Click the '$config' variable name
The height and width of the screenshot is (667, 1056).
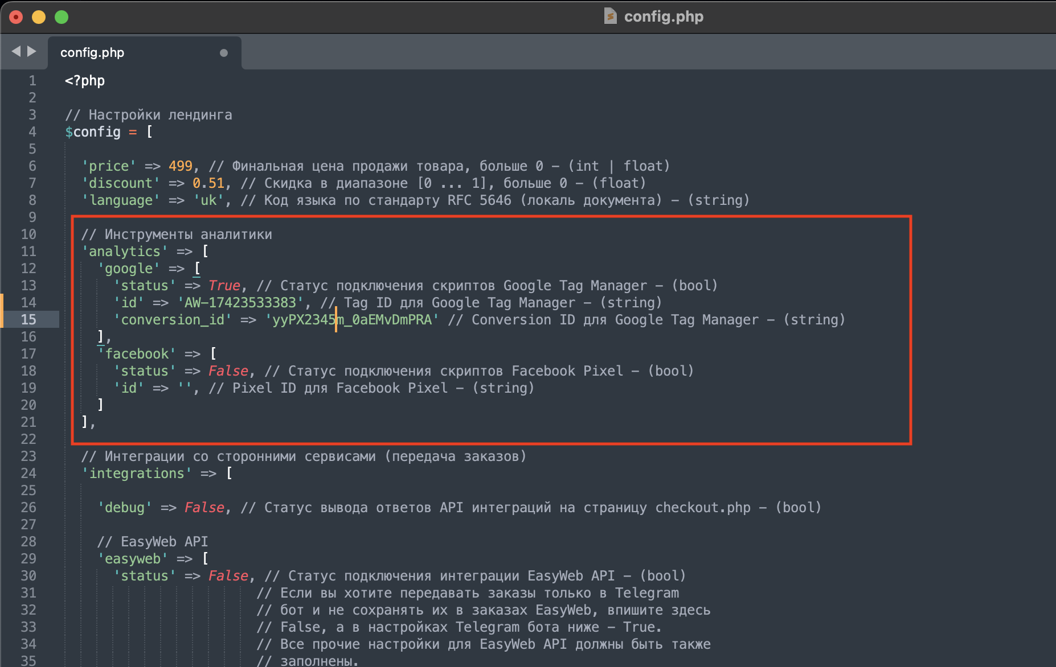pos(93,132)
